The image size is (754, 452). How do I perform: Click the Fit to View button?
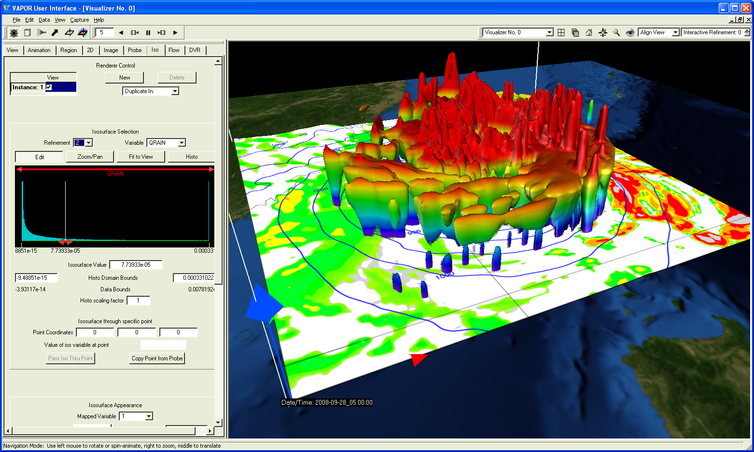pyautogui.click(x=140, y=157)
